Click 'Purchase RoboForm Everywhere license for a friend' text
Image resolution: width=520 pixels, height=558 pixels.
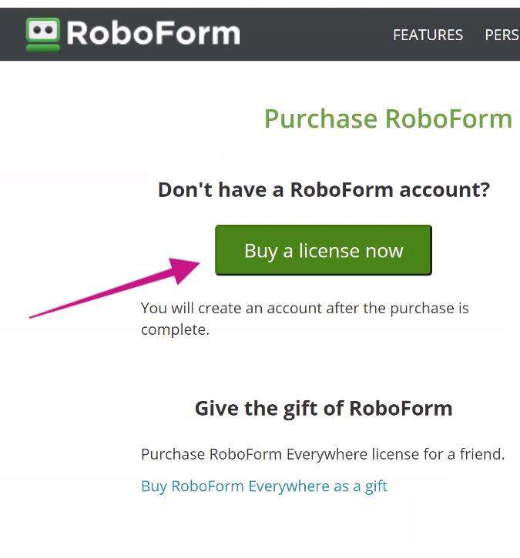pos(323,454)
